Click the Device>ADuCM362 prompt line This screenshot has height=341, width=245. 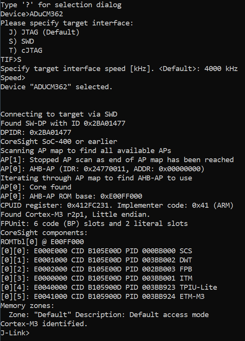(x=32, y=14)
